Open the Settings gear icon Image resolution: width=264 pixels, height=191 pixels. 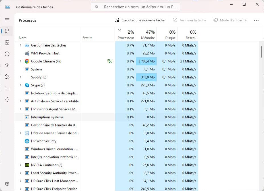7,184
